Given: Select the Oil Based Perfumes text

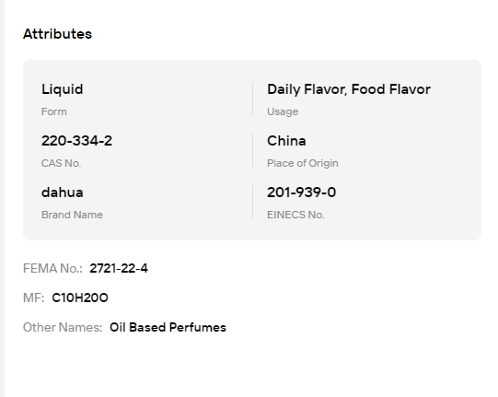Looking at the screenshot, I should [x=168, y=327].
